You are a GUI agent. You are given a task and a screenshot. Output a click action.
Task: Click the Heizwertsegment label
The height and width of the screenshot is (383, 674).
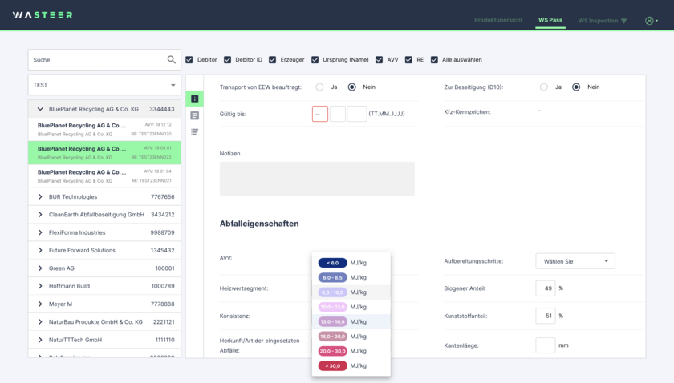pyautogui.click(x=244, y=288)
